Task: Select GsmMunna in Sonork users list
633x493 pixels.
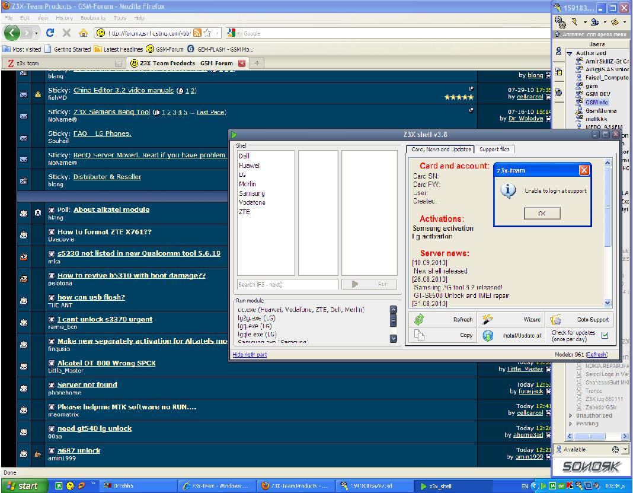Action: [601, 110]
